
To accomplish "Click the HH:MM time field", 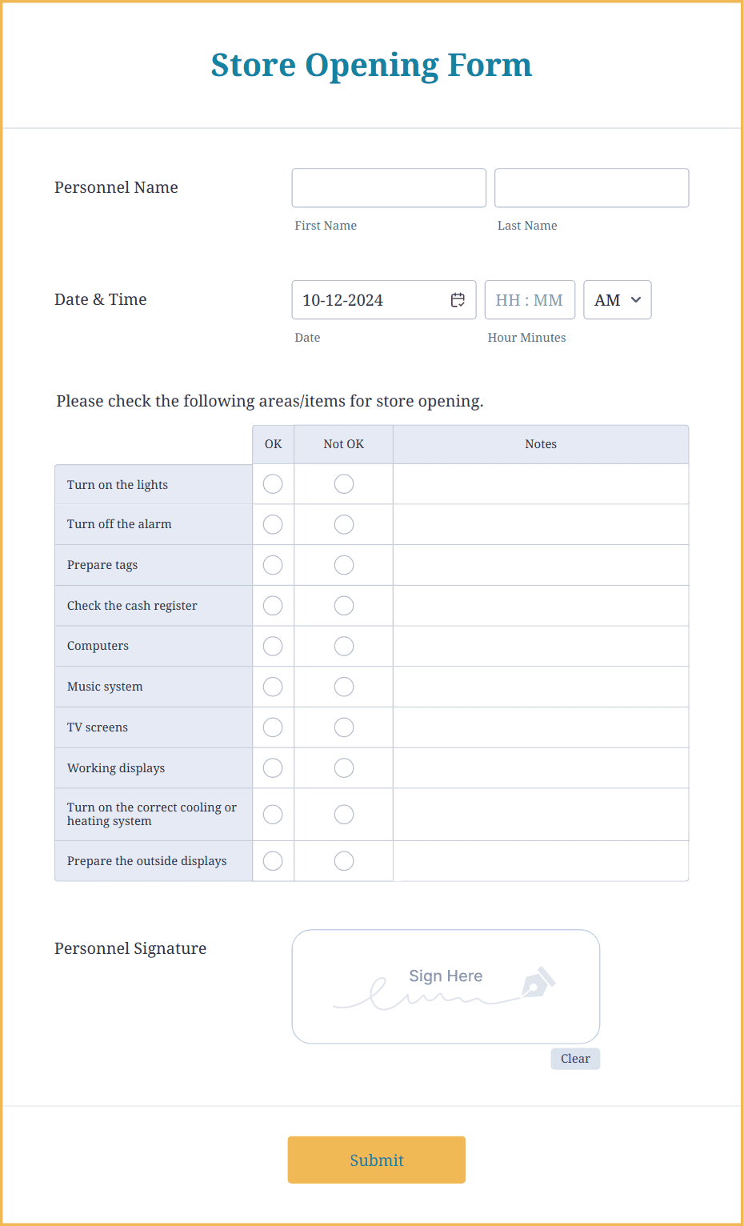I will [530, 299].
